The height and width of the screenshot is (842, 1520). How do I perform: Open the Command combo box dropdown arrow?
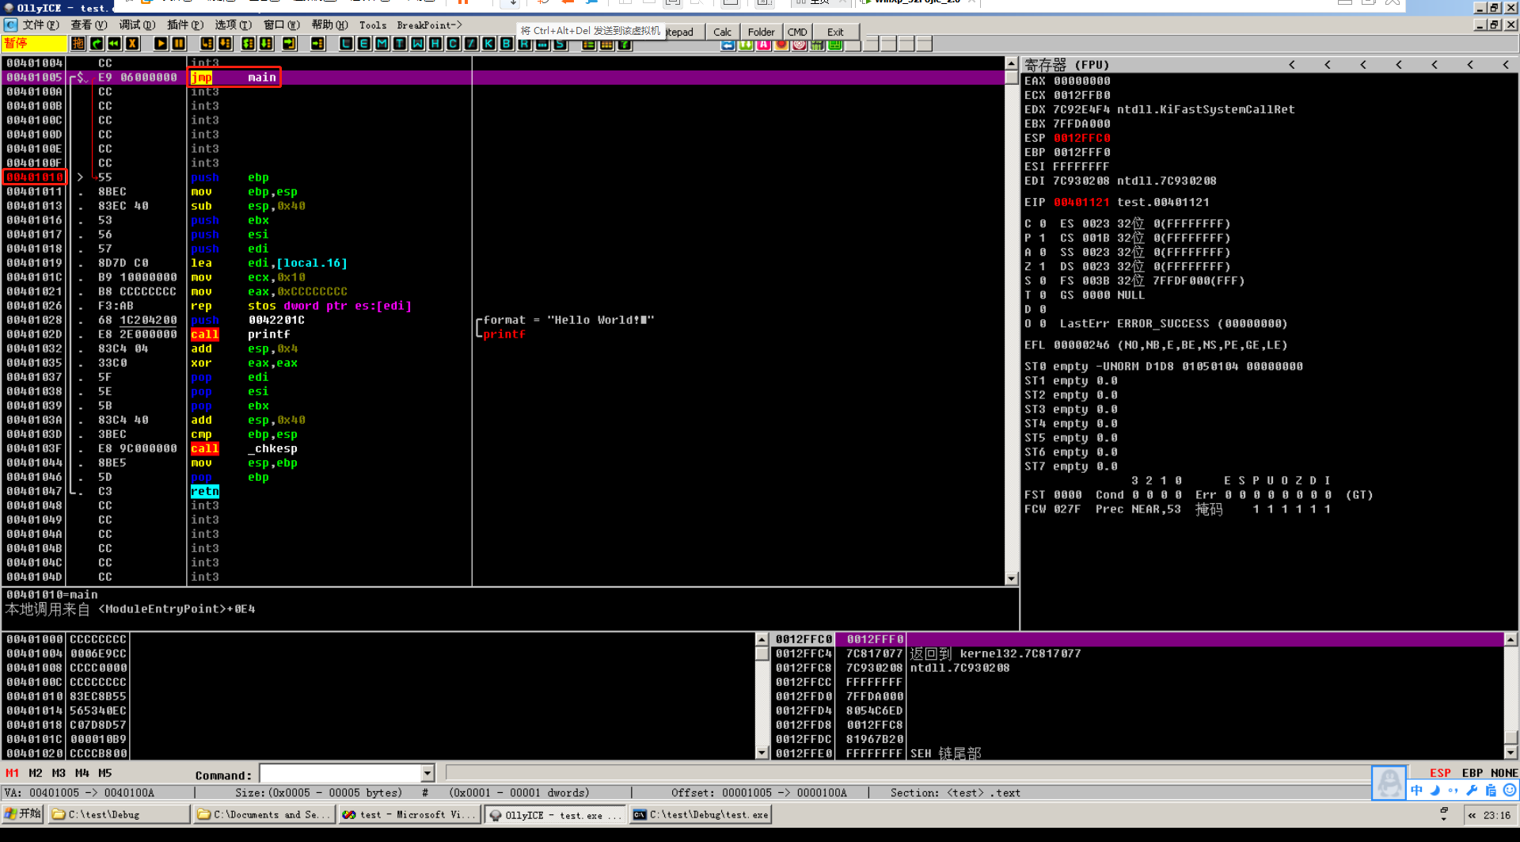click(x=427, y=773)
